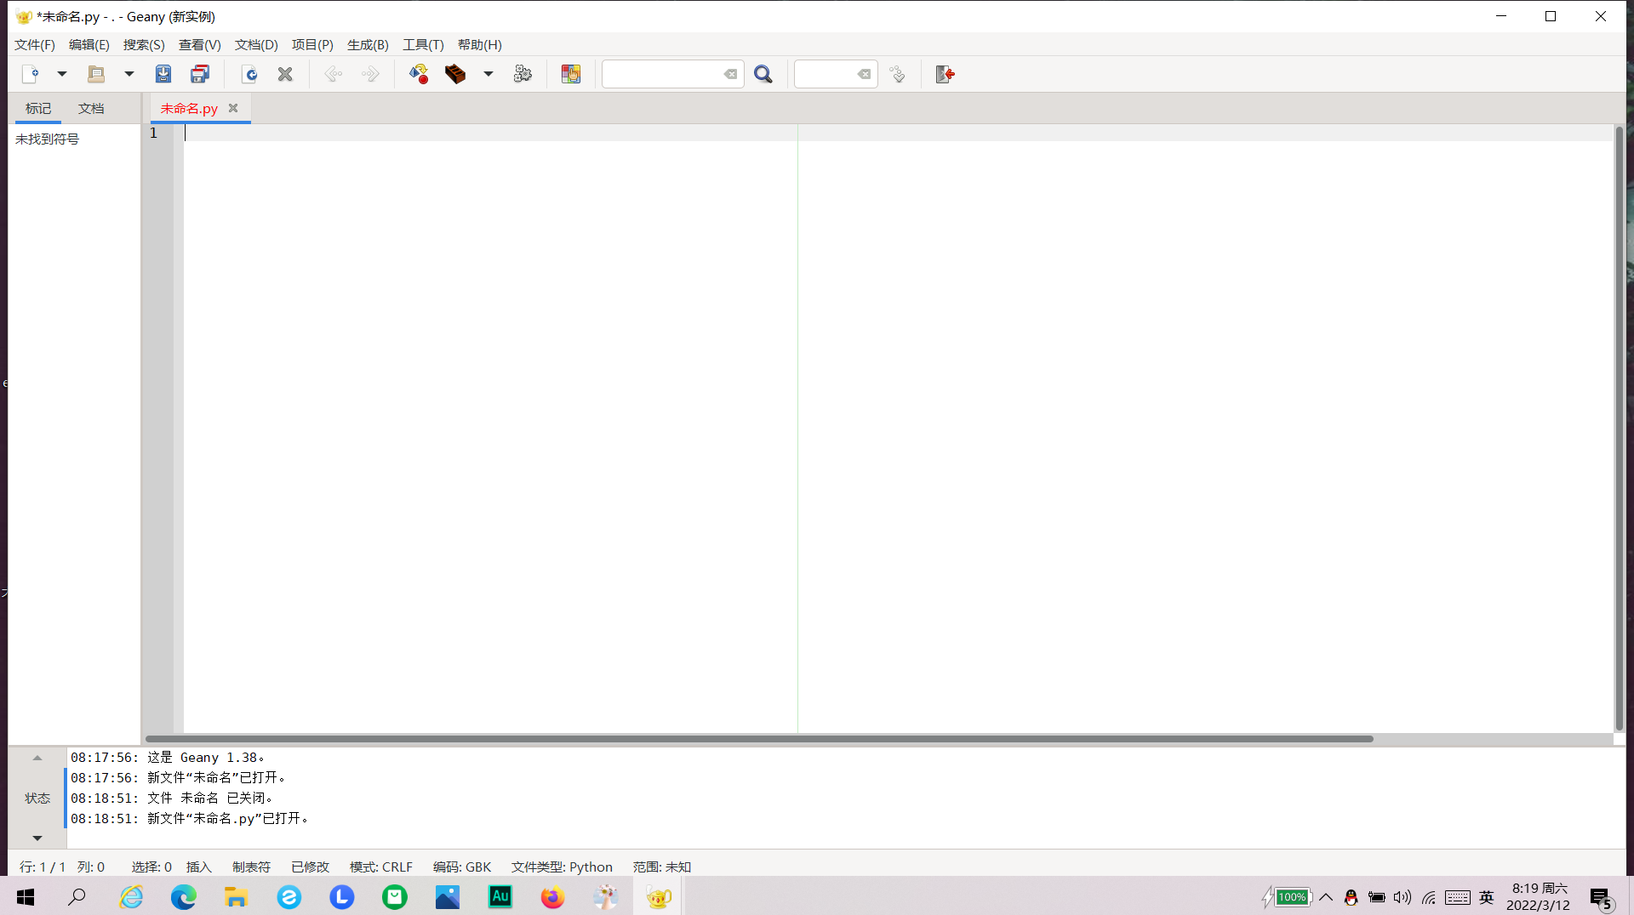Image resolution: width=1634 pixels, height=915 pixels.
Task: Expand the open recent file dropdown
Action: point(129,74)
